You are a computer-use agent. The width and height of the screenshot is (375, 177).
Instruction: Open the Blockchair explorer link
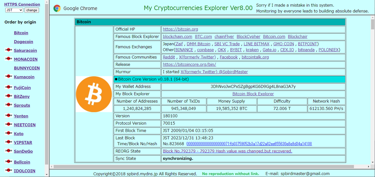tap(297, 37)
